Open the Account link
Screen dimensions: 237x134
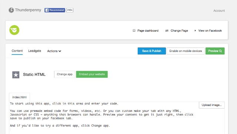click(219, 11)
